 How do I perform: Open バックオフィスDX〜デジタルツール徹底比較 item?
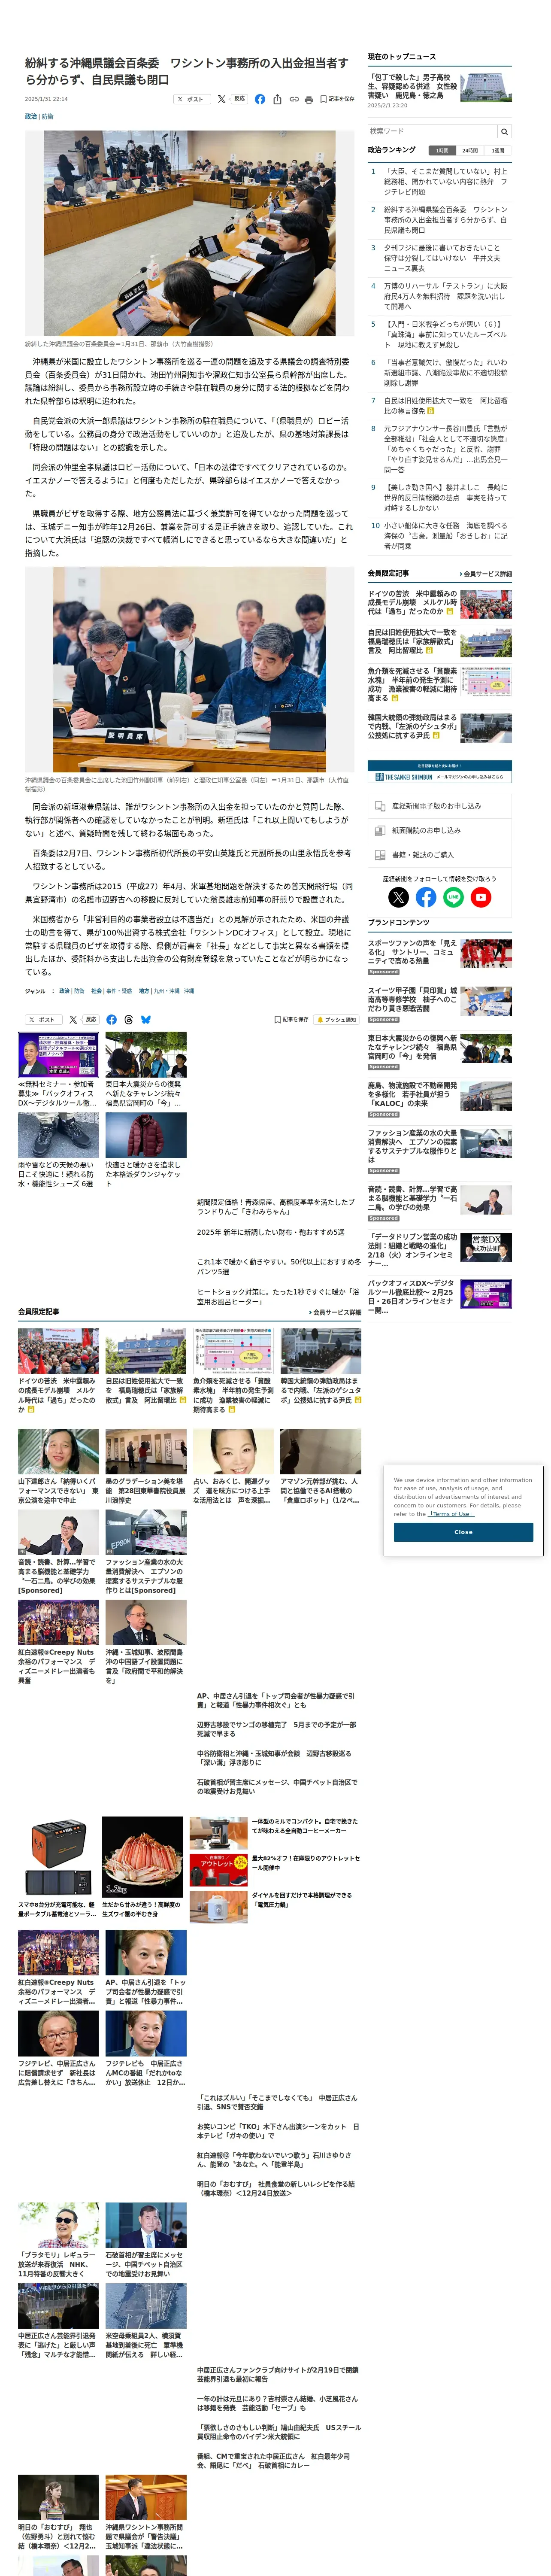[412, 1296]
